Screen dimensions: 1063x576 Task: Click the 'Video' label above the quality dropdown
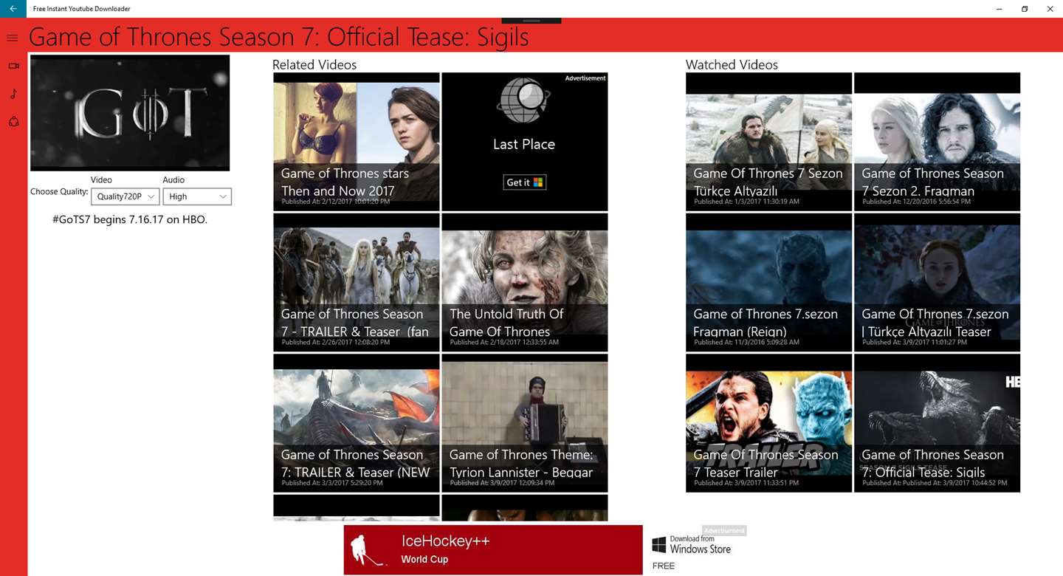(x=101, y=179)
